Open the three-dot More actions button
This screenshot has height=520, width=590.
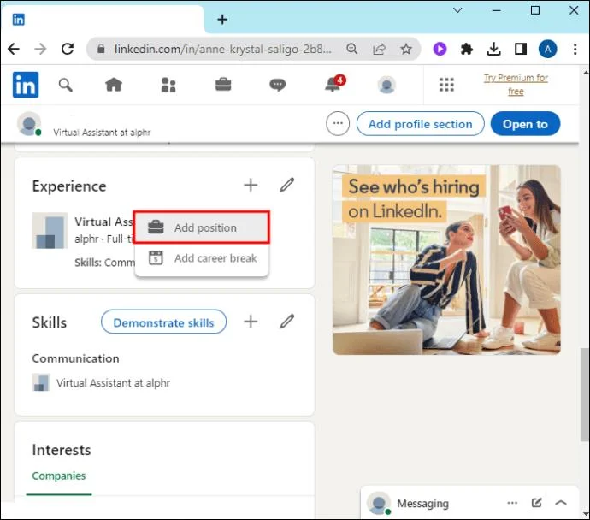coord(338,123)
